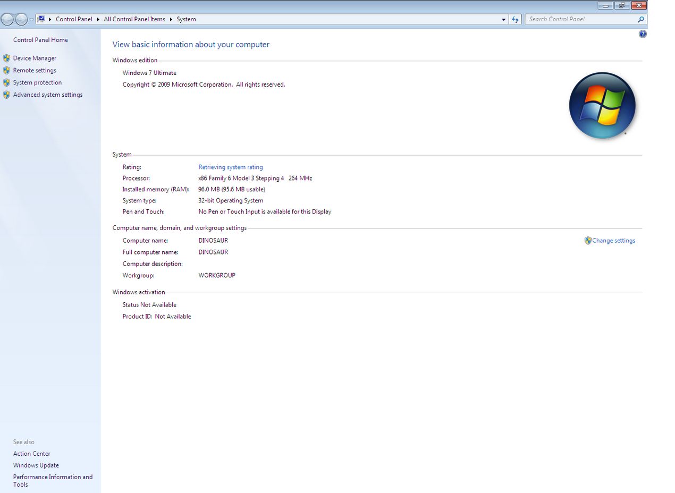The width and height of the screenshot is (675, 493).
Task: Minimize the System window
Action: click(x=605, y=5)
